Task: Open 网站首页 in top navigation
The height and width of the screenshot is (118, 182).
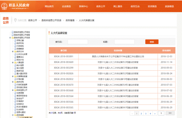Action: coord(49,7)
